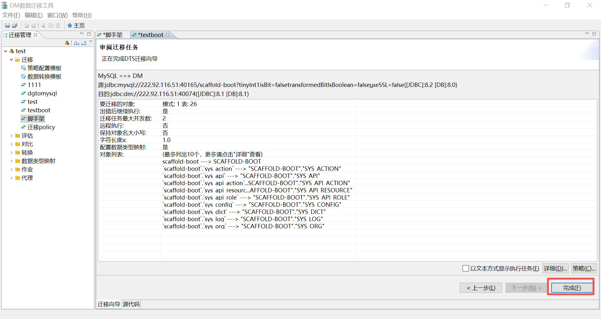Click the export icon in the 迁移管理 panel
This screenshot has height=319, width=601.
(x=84, y=43)
